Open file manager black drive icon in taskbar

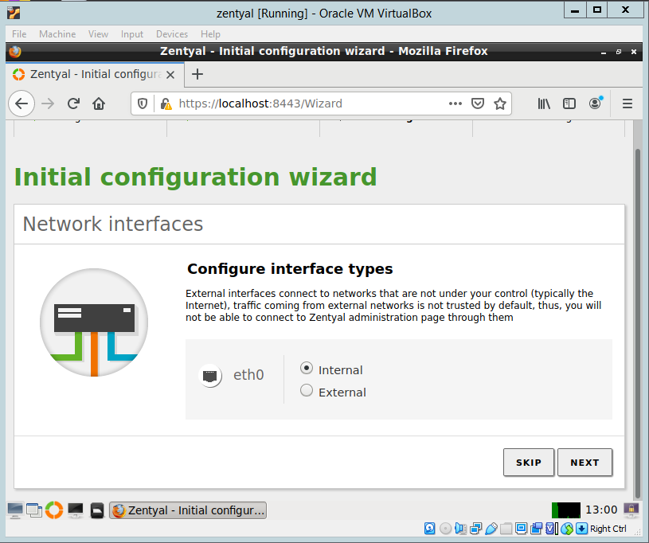[97, 510]
